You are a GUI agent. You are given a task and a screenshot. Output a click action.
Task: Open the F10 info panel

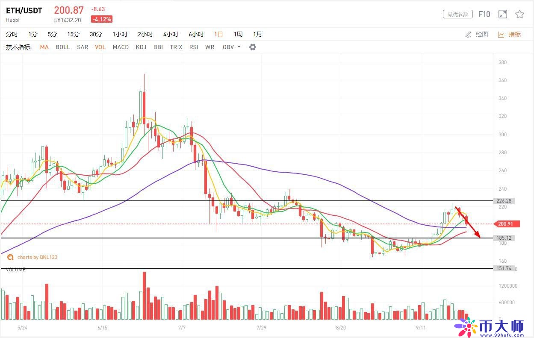[x=484, y=14]
